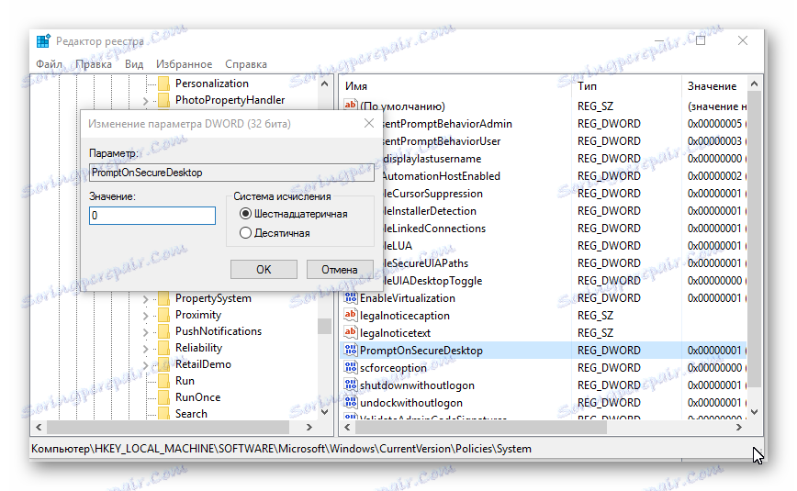
Task: Select the RunOnce tree item label
Action: [197, 397]
